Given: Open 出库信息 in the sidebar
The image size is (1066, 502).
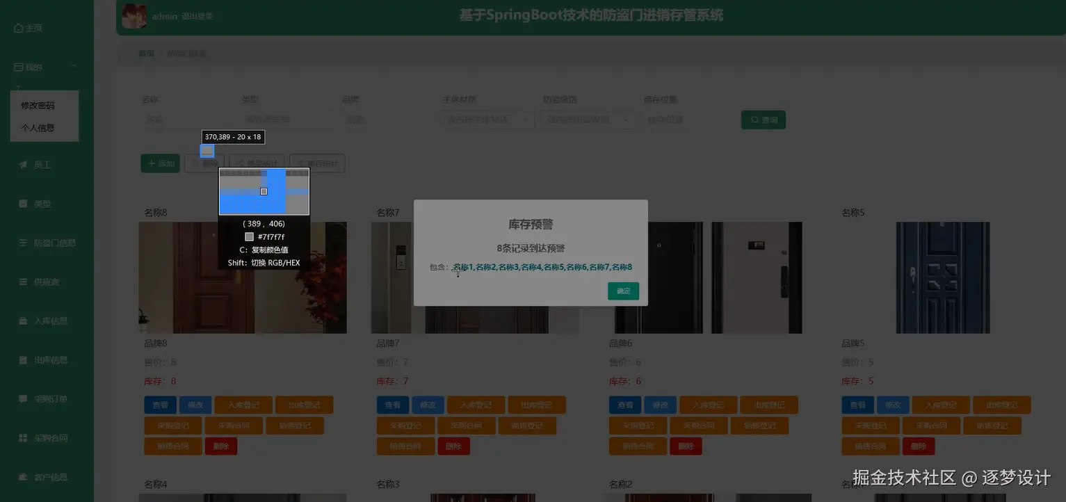Looking at the screenshot, I should (x=43, y=359).
